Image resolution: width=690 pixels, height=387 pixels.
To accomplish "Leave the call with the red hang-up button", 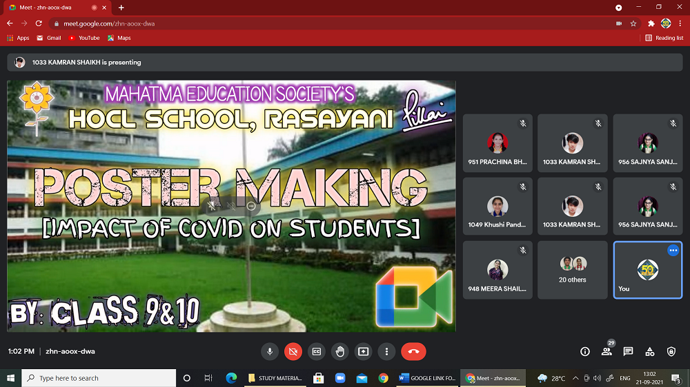I will coord(413,351).
